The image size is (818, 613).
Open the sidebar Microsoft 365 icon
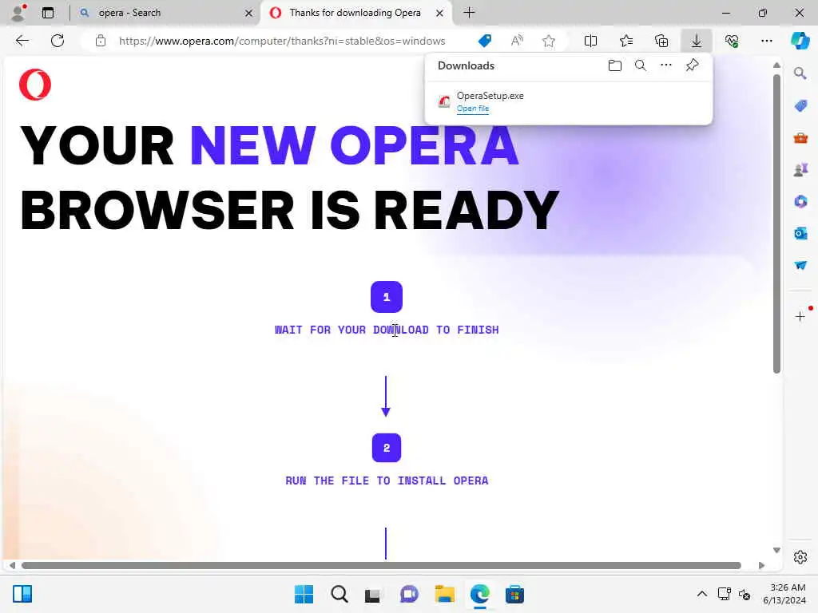(x=800, y=201)
